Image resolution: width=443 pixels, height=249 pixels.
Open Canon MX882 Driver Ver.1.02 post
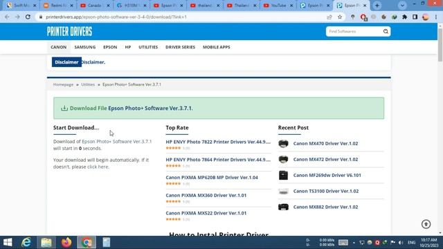tap(325, 207)
